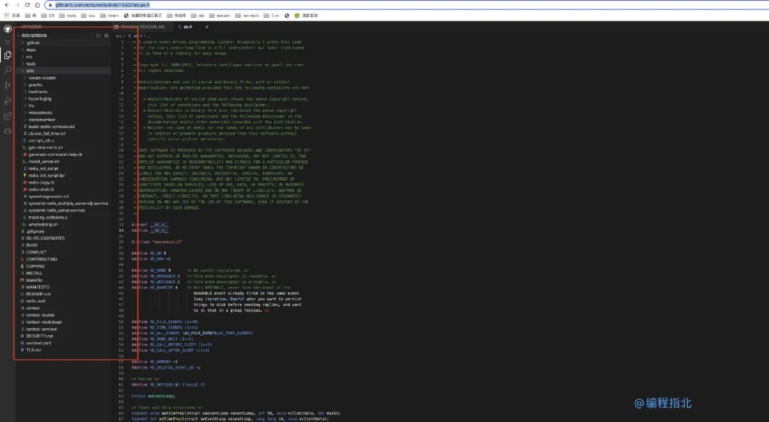Open generate-command-help.rb file
This screenshot has height=422, width=769.
click(64, 154)
